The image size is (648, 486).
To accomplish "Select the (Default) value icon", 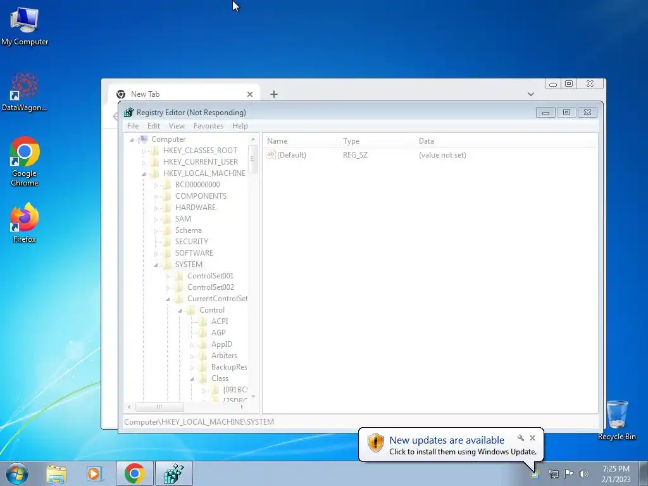I will [271, 154].
